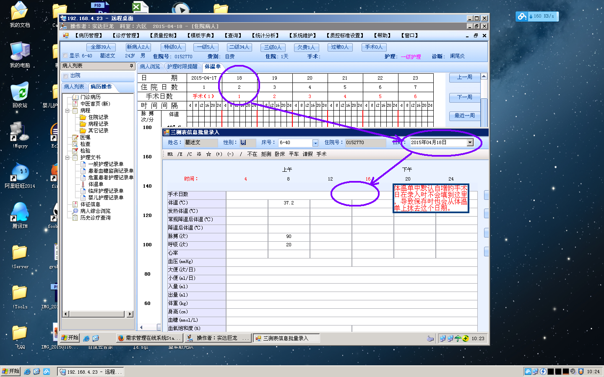The width and height of the screenshot is (604, 377).
Task: Click the 检验 icon in the tree
Action: point(75,151)
